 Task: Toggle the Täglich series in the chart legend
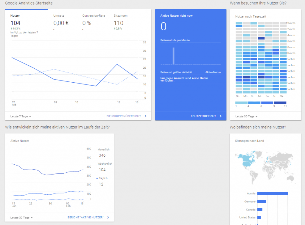[101, 178]
